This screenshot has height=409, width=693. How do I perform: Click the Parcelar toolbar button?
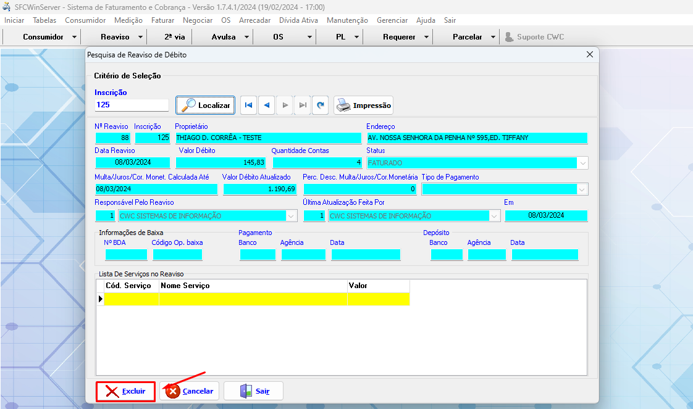pyautogui.click(x=467, y=37)
